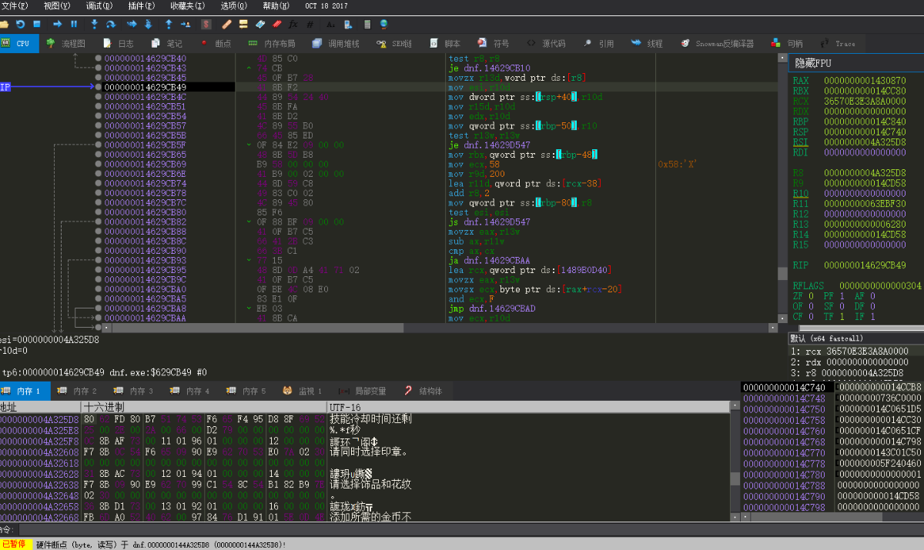Image resolution: width=924 pixels, height=550 pixels.
Task: Click the fx functions toolbar icon
Action: pos(293,24)
